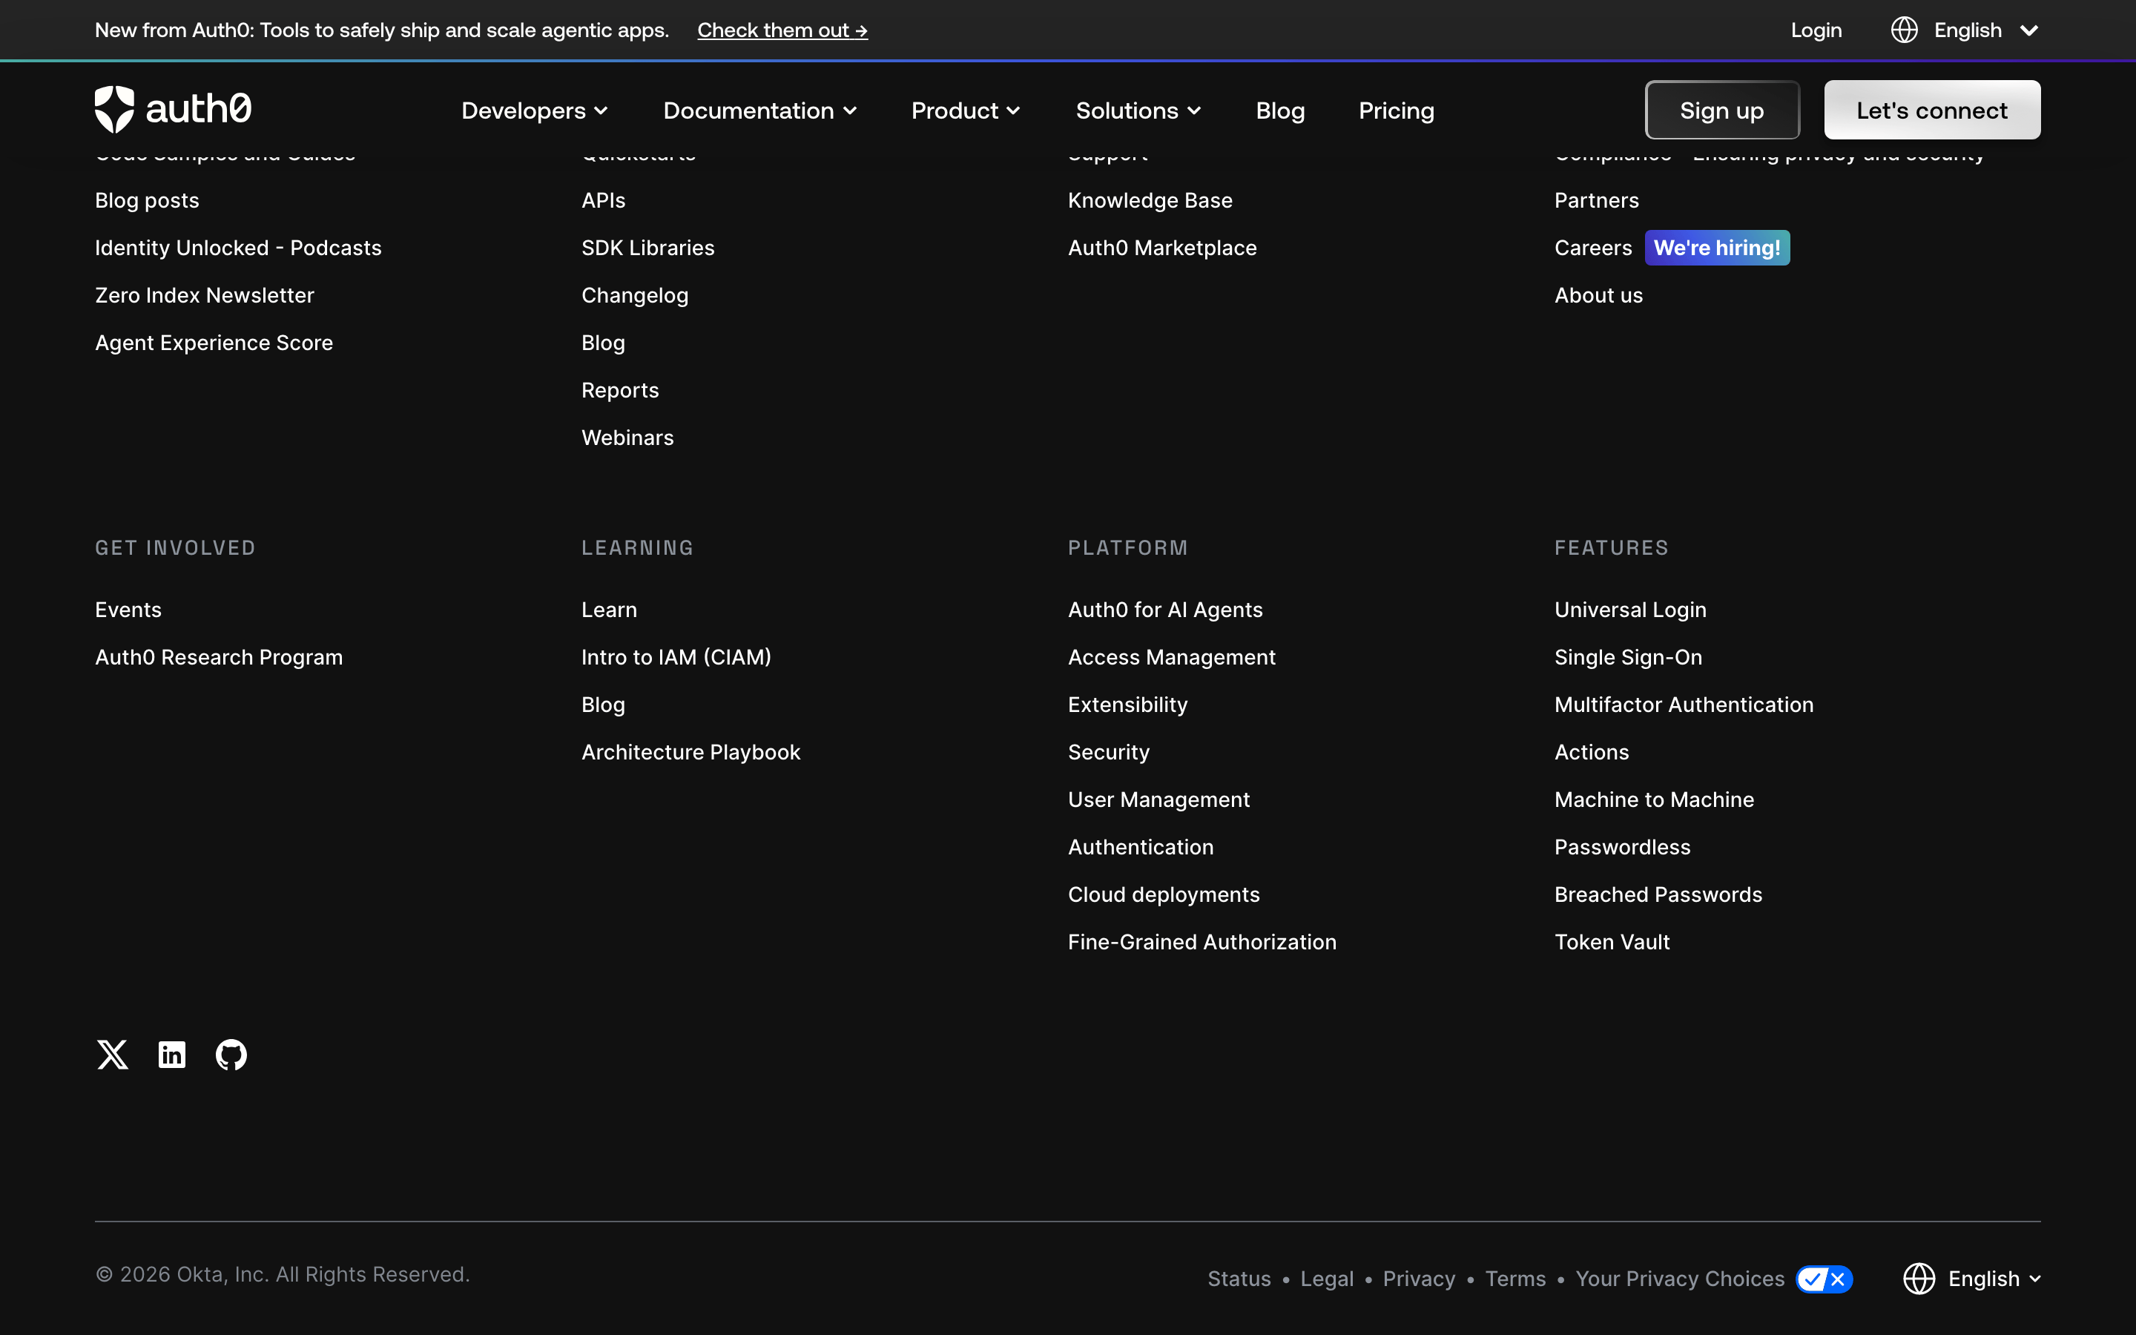Open the top English language dropdown

pyautogui.click(x=1965, y=30)
